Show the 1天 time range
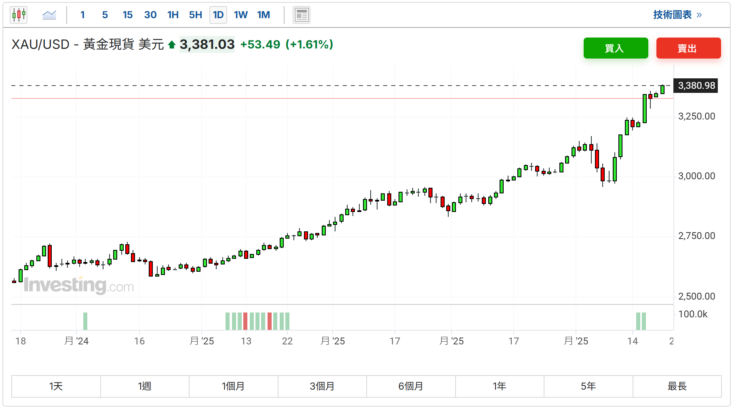This screenshot has height=409, width=732. click(x=56, y=386)
